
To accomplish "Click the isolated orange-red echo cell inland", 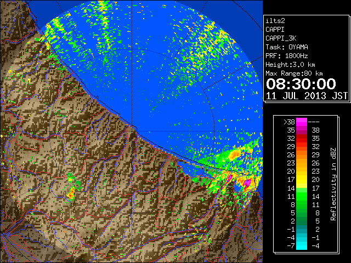I will tap(71, 193).
